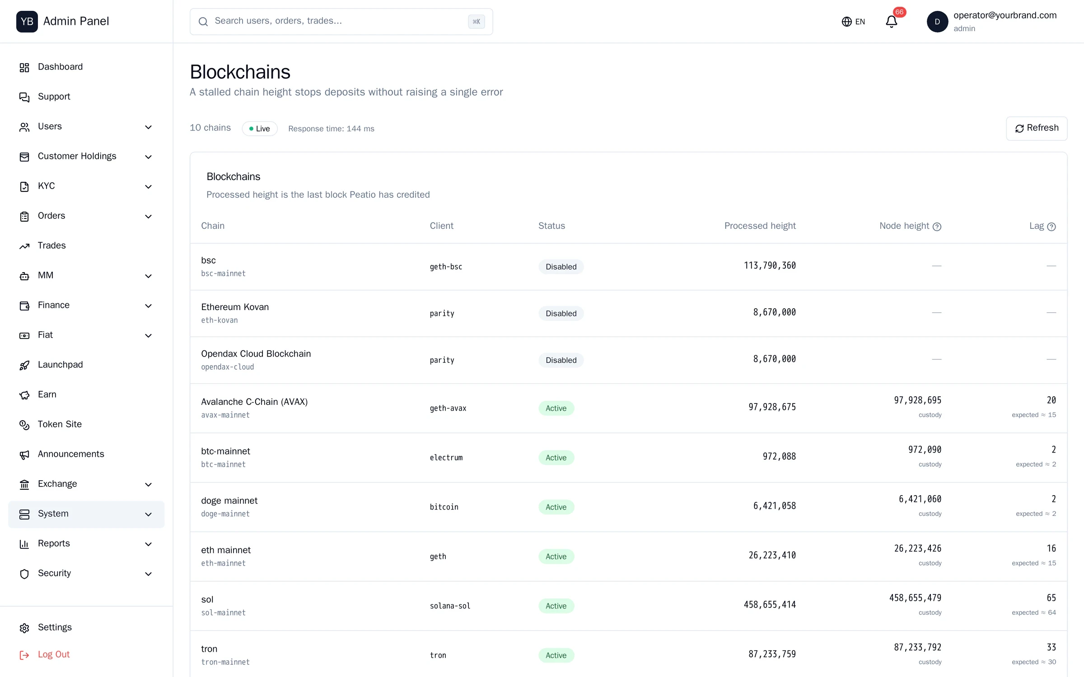Click the Launchpad rocket icon
Image resolution: width=1084 pixels, height=677 pixels.
pyautogui.click(x=24, y=365)
